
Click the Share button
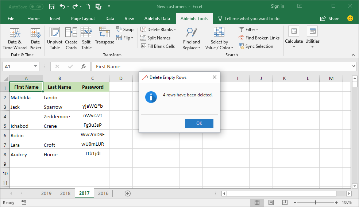pyautogui.click(x=330, y=19)
